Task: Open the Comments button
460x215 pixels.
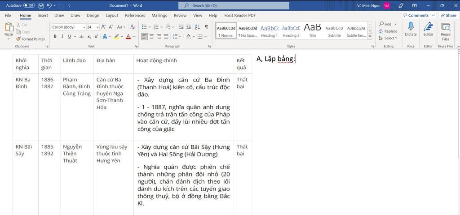Action: (x=419, y=16)
